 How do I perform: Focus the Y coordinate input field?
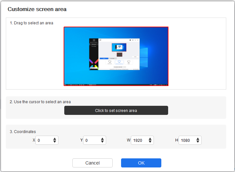[91, 140]
